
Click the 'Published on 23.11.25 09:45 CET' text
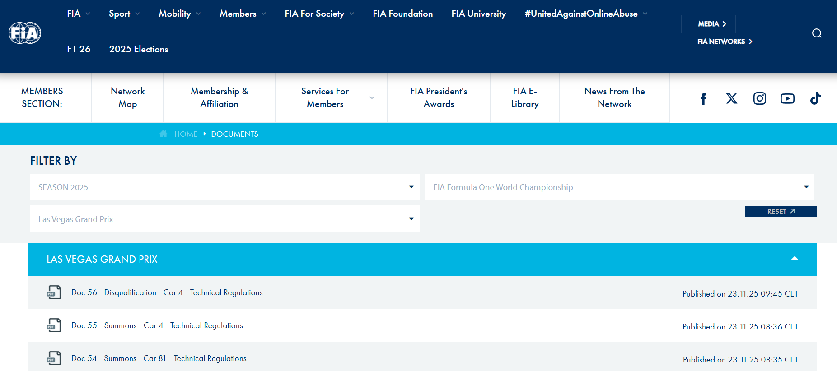tap(740, 294)
